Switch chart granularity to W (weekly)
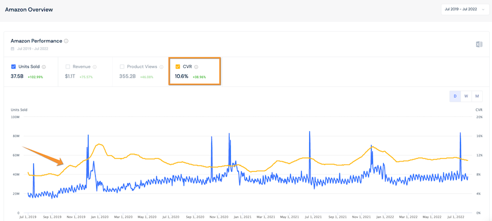This screenshot has height=221, width=492. pyautogui.click(x=466, y=96)
